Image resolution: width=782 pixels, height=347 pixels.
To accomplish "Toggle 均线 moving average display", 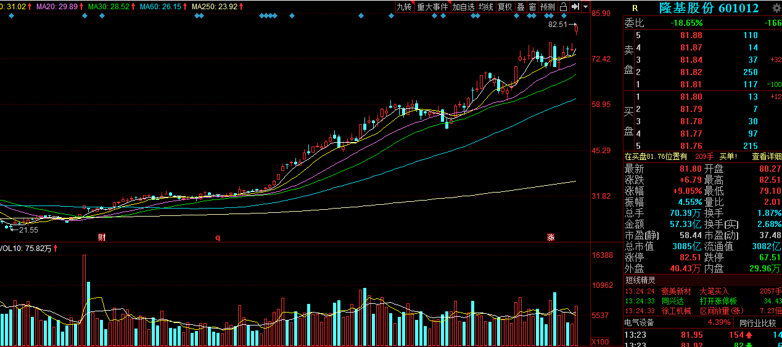I will [x=486, y=7].
